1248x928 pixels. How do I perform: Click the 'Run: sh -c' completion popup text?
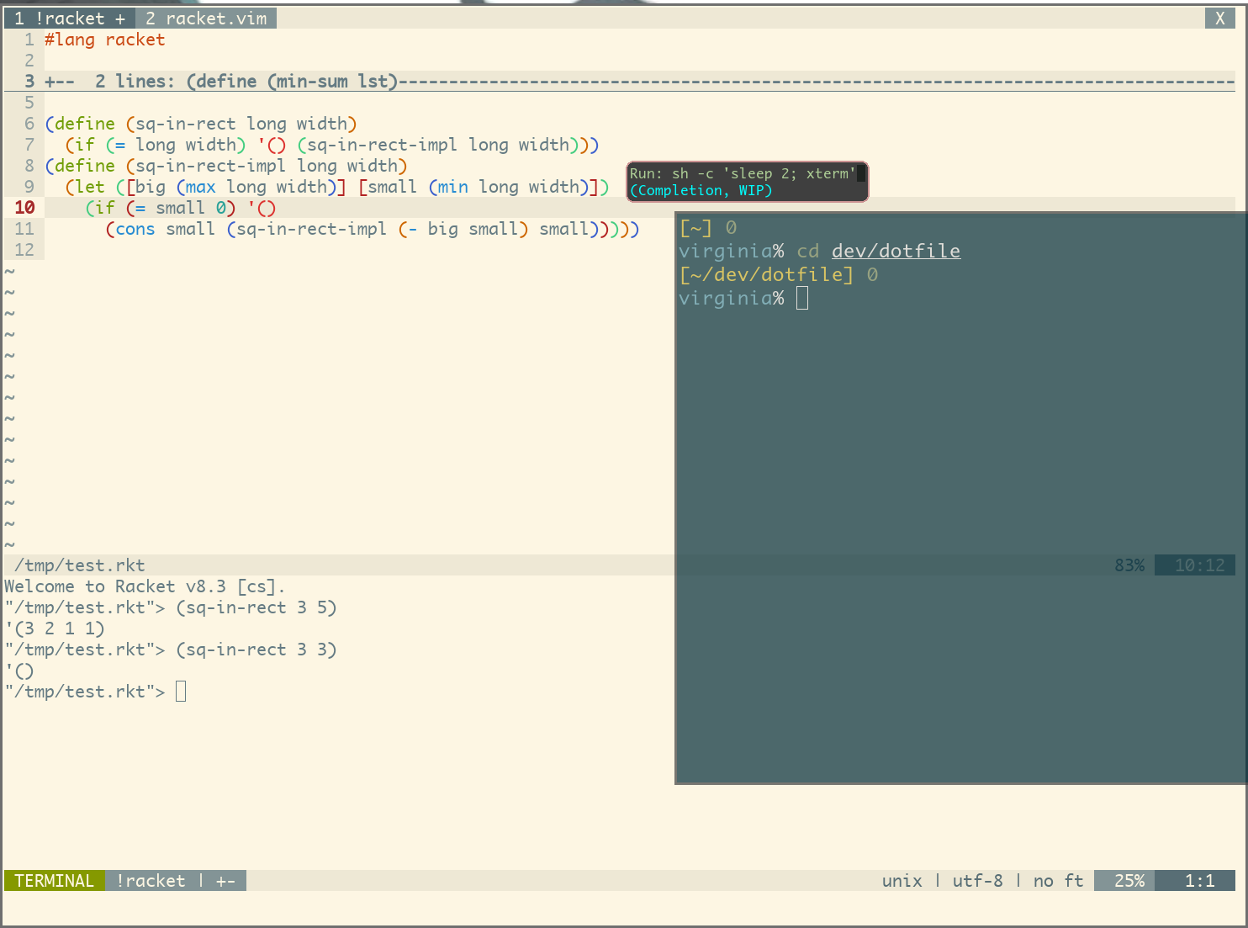[743, 173]
